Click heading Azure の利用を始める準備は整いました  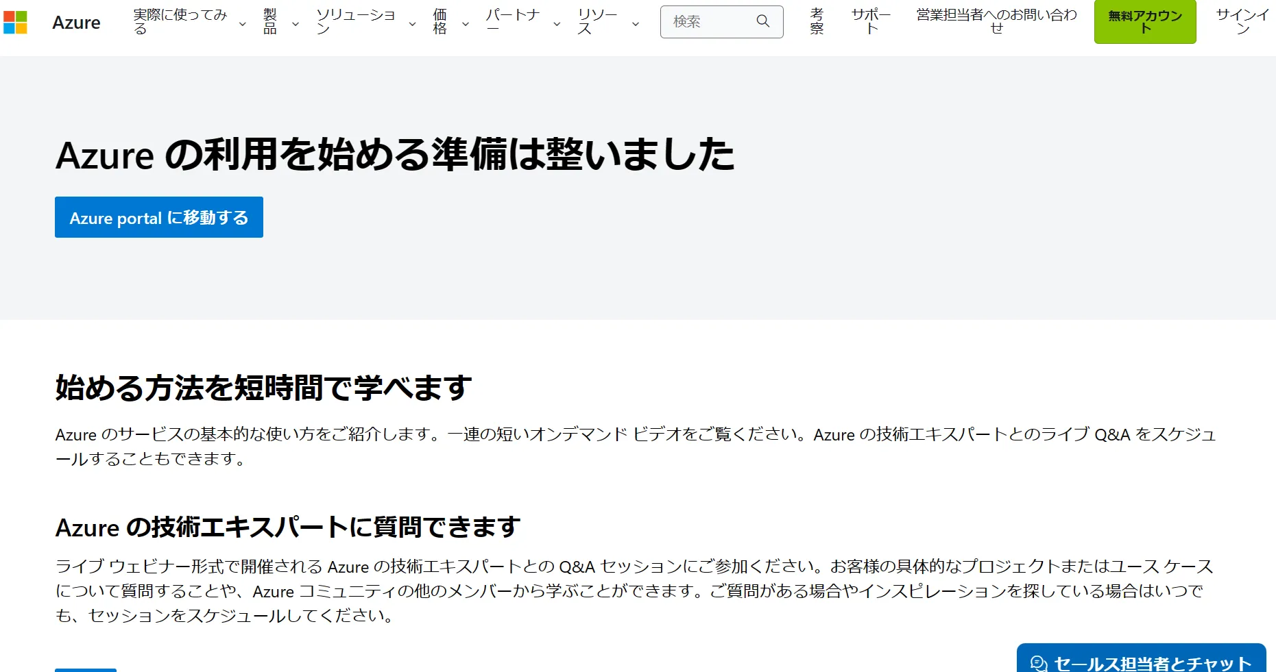click(x=395, y=154)
